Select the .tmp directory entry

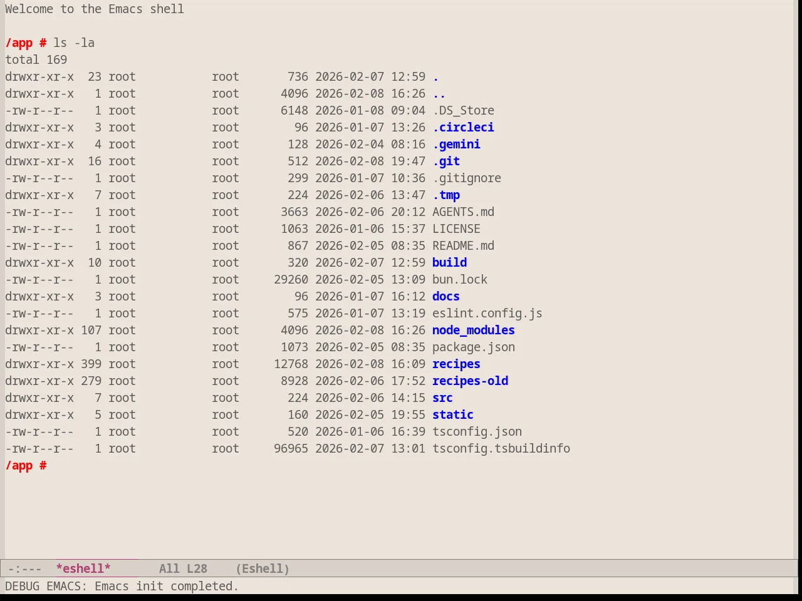(x=446, y=195)
